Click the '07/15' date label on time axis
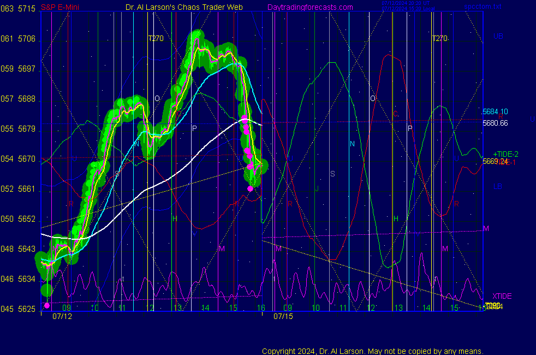Viewport: 536px width, 355px height. (x=283, y=316)
